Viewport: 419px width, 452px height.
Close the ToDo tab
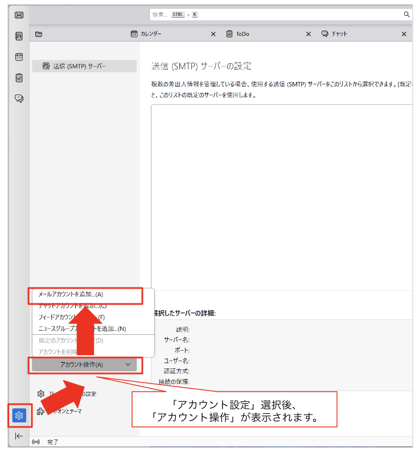308,34
